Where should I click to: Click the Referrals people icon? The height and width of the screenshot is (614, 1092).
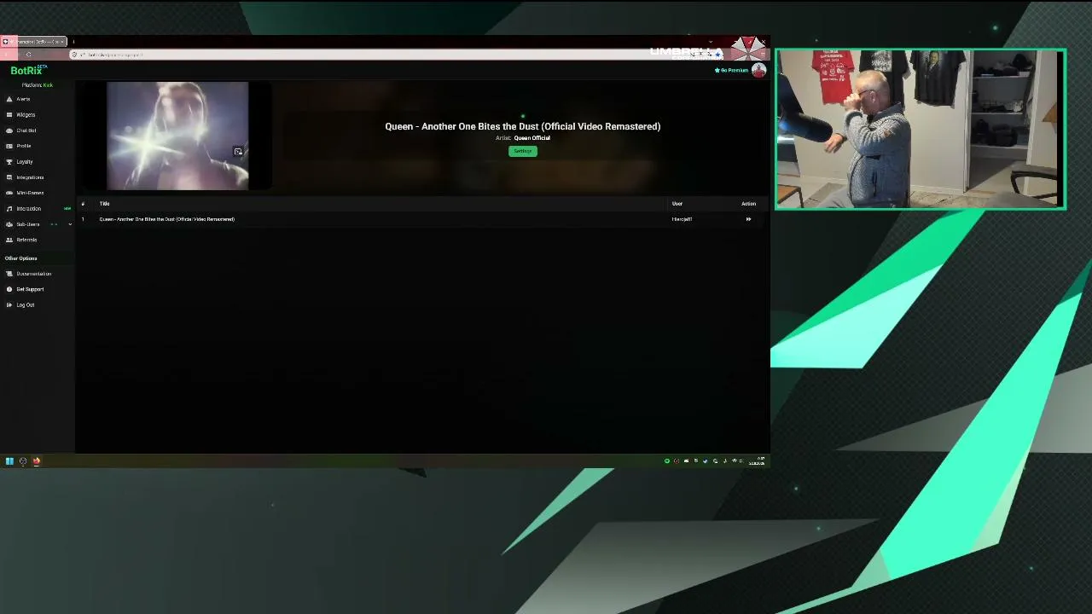[9, 240]
